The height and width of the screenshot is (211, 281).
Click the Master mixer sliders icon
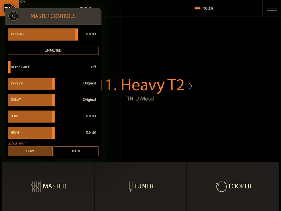pos(36,186)
